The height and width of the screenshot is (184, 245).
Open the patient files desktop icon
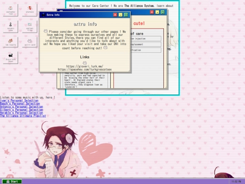coord(29,27)
